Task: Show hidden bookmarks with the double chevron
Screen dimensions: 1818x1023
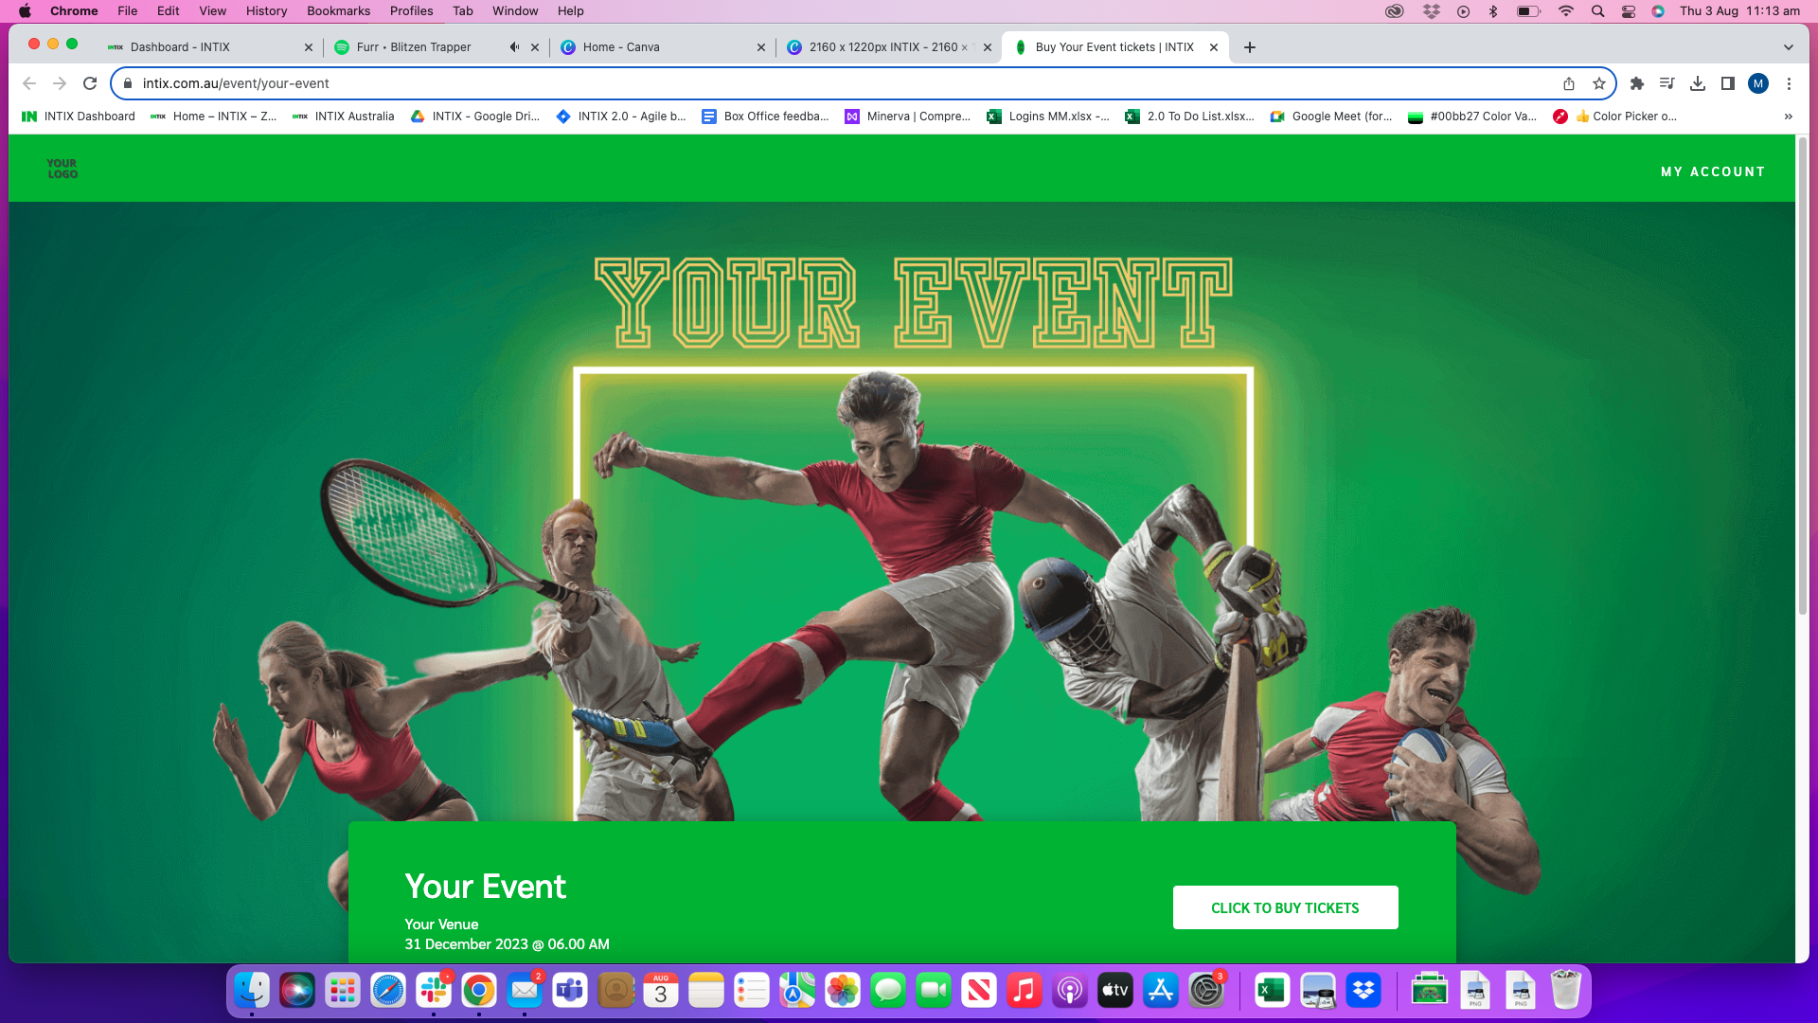Action: tap(1788, 117)
